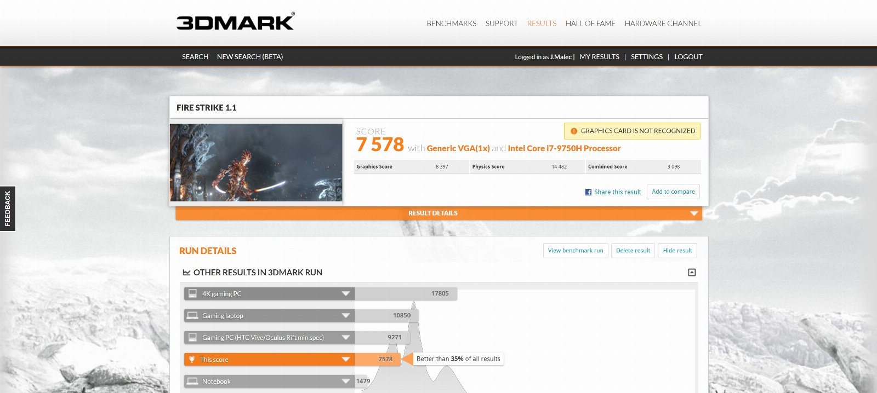The image size is (877, 393).
Task: Click the 17805 score bar
Action: coord(406,294)
